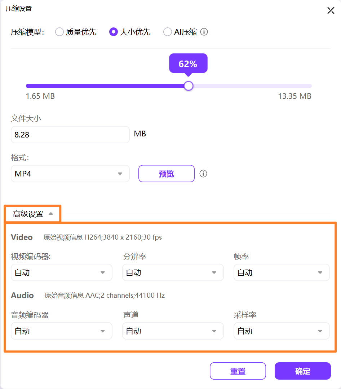Click the 62% compression slider handle
341x389 pixels.
point(188,86)
